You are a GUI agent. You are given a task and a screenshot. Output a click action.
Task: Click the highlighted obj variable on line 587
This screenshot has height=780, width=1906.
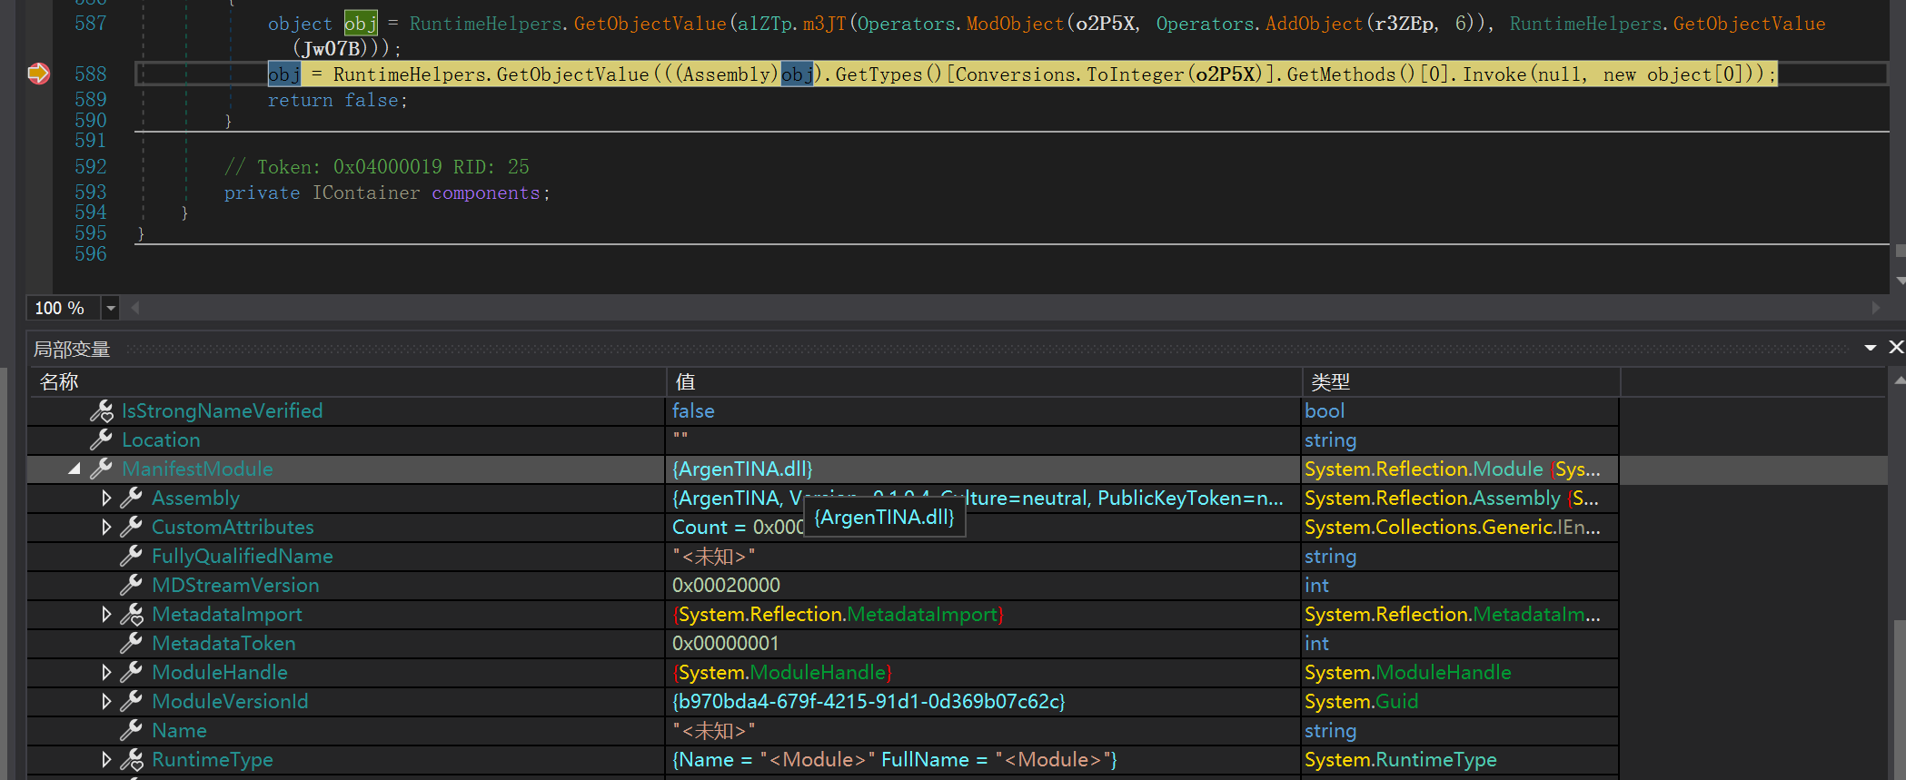tap(361, 24)
